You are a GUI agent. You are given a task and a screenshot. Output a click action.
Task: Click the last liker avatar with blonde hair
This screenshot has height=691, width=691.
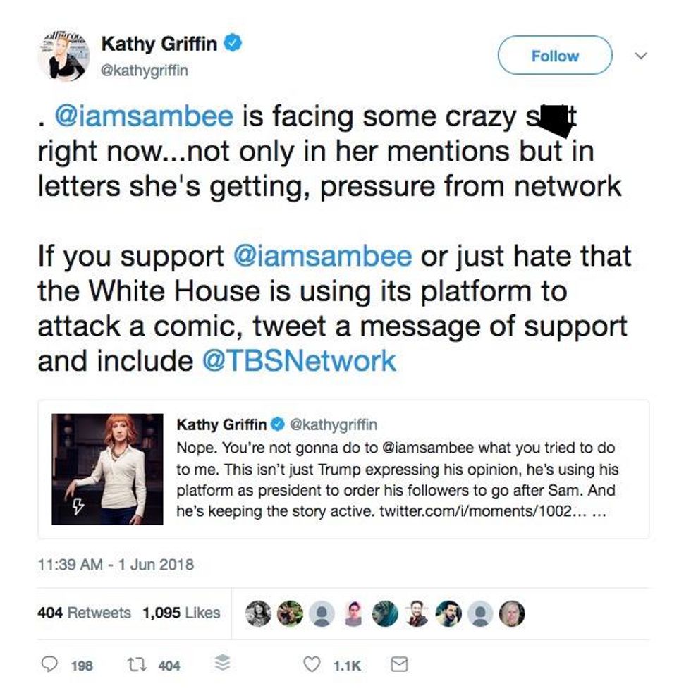coord(512,613)
